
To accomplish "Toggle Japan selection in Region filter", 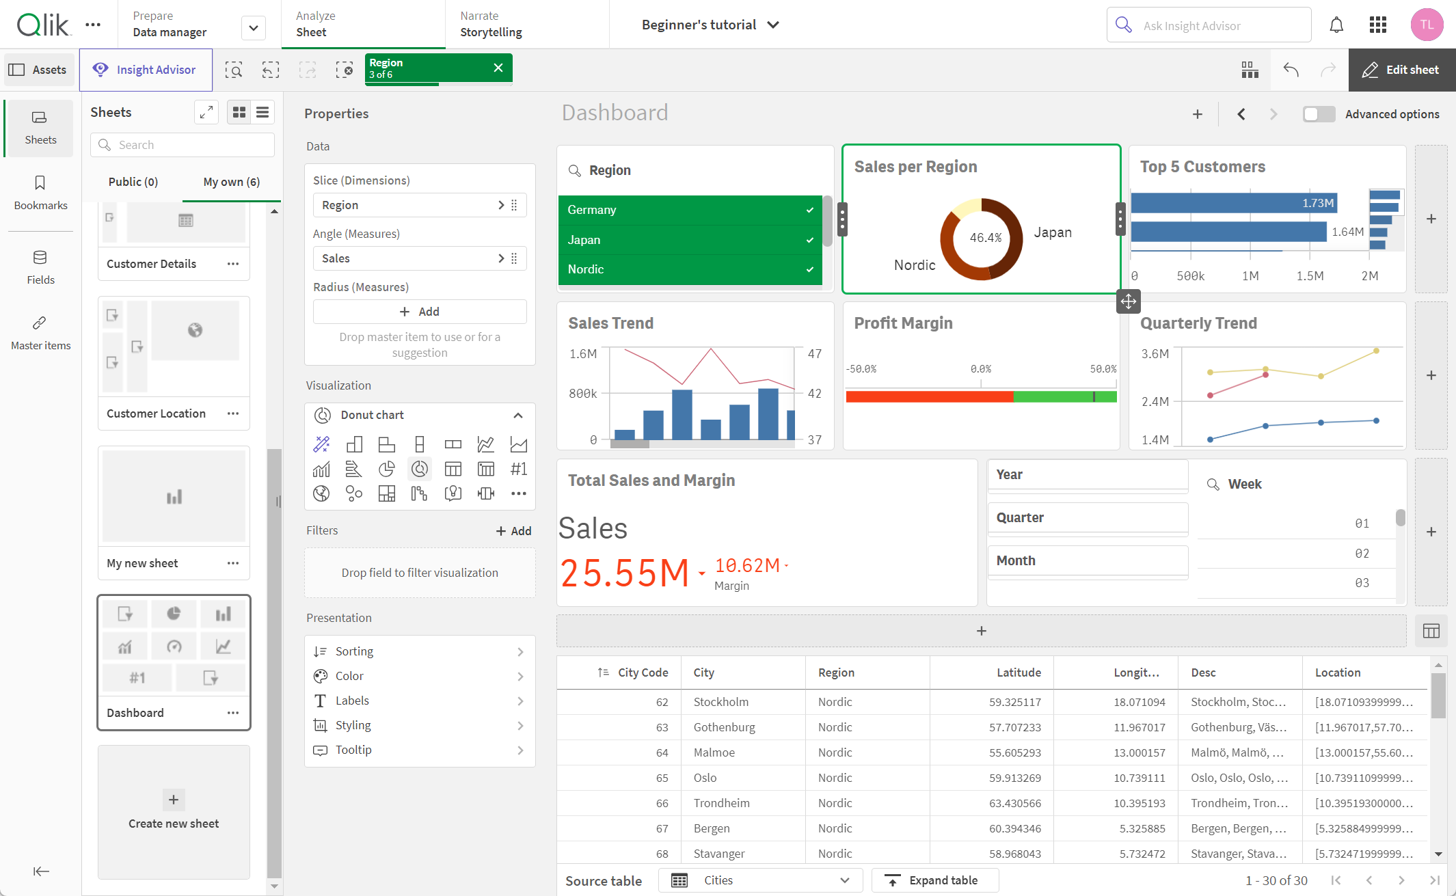I will [692, 240].
